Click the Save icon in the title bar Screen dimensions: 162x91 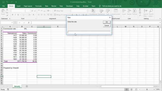[x=4, y=2]
